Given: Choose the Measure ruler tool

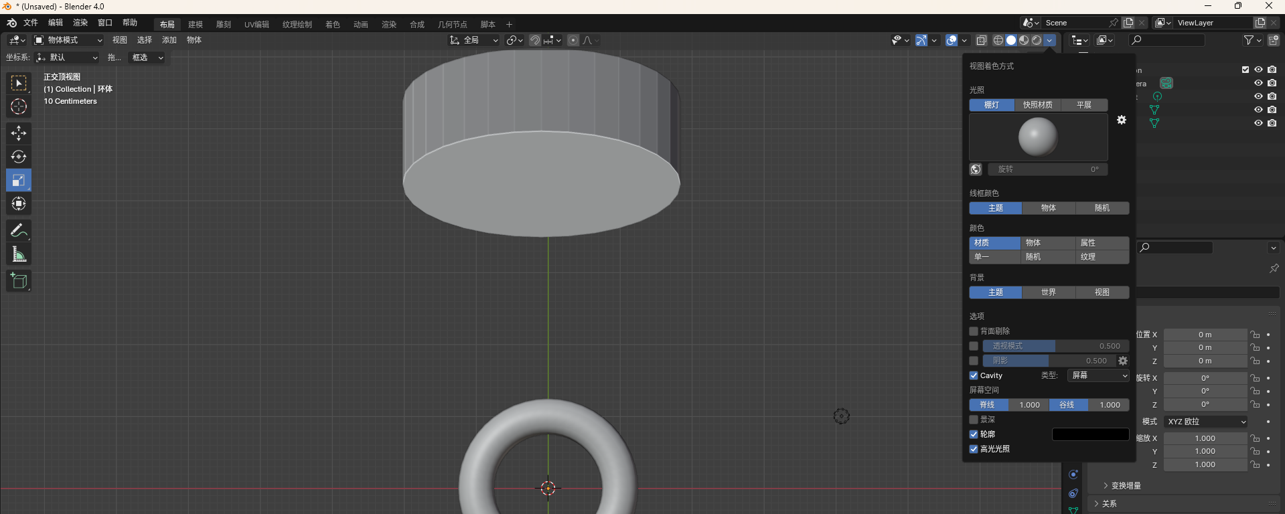Looking at the screenshot, I should [19, 254].
